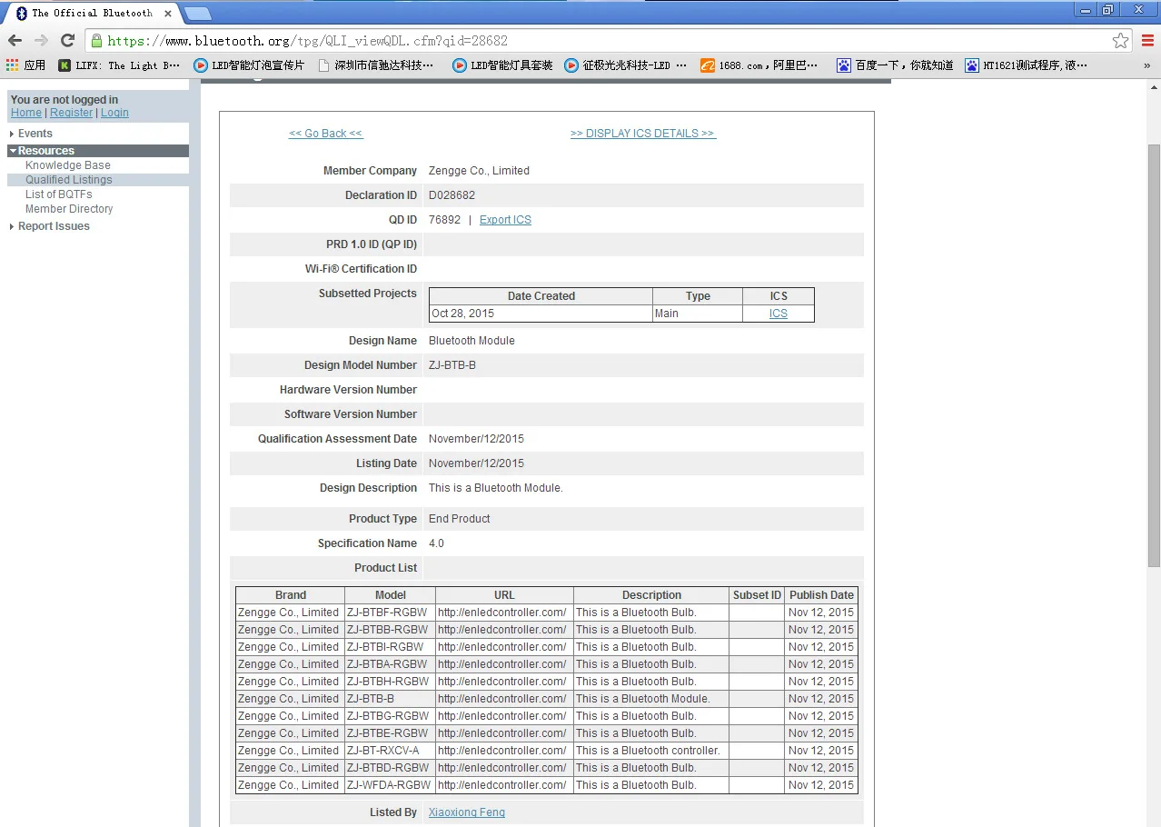Screen dimensions: 1161x827
Task: Click the page vertical scrollbar thumb
Action: point(1154,355)
